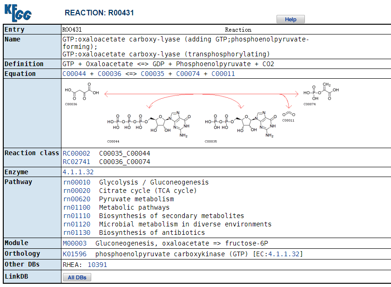Open compound link C00074 in Equation

point(188,74)
